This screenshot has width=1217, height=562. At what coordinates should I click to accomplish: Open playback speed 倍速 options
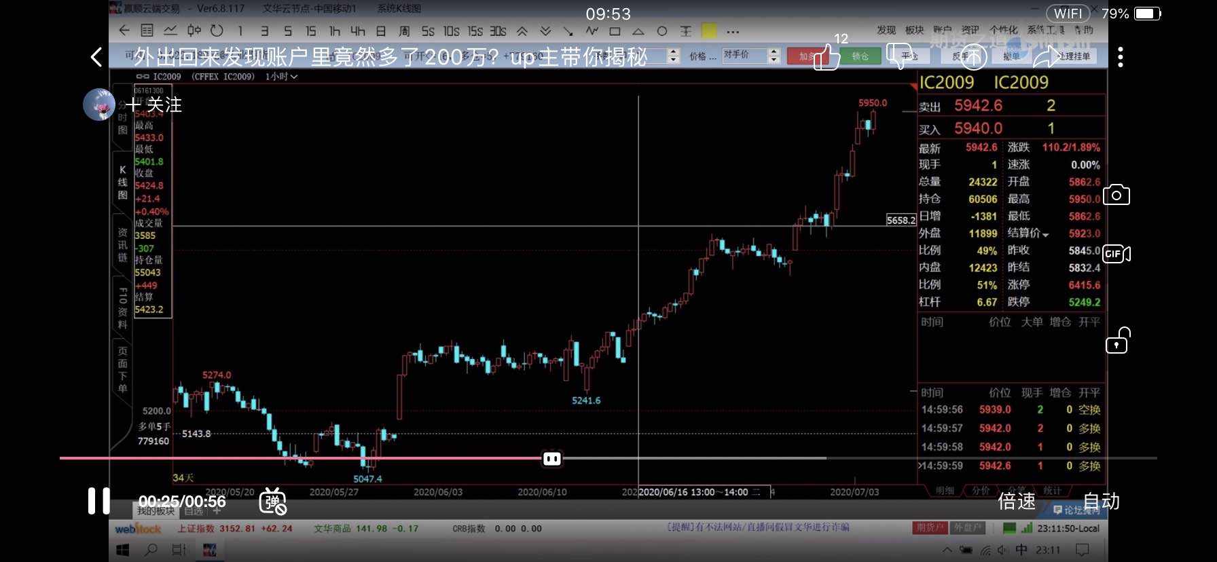[1017, 502]
